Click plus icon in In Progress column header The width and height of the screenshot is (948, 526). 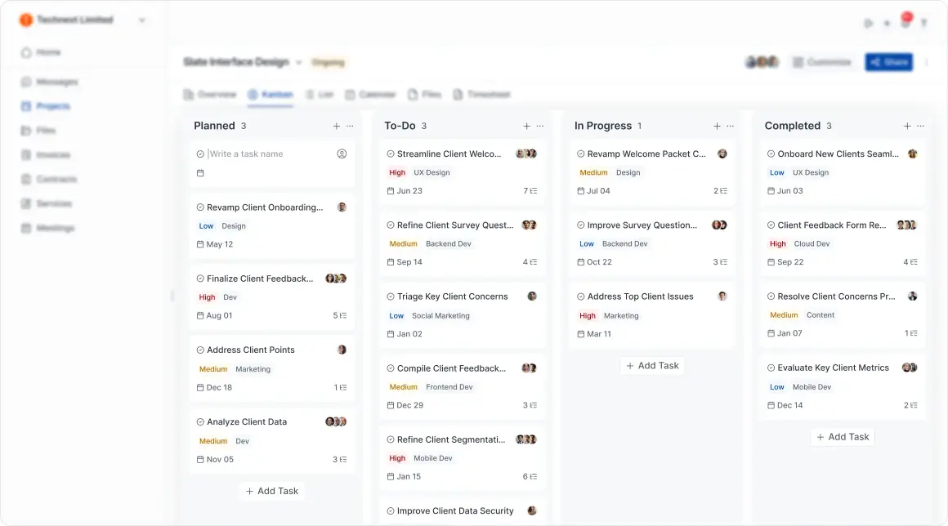coord(717,127)
